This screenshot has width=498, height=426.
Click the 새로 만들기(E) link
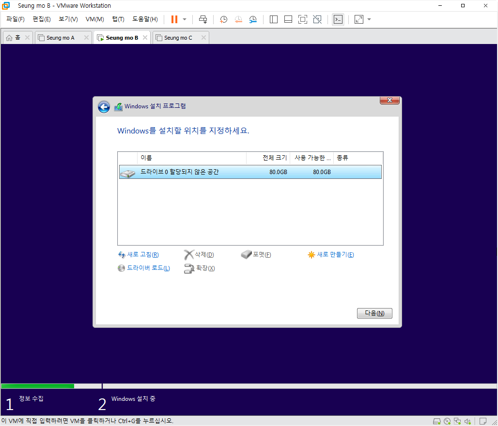[330, 254]
